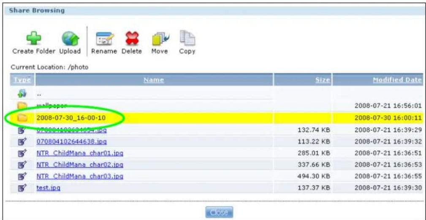Click the Rename label text

coord(104,51)
